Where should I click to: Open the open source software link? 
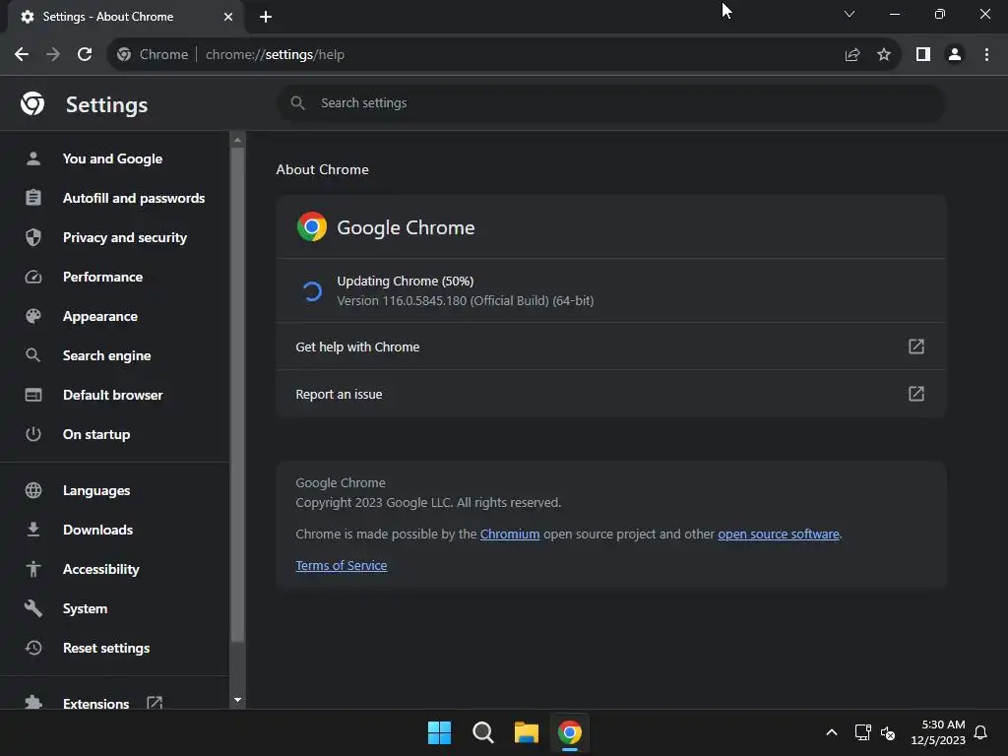[779, 535]
